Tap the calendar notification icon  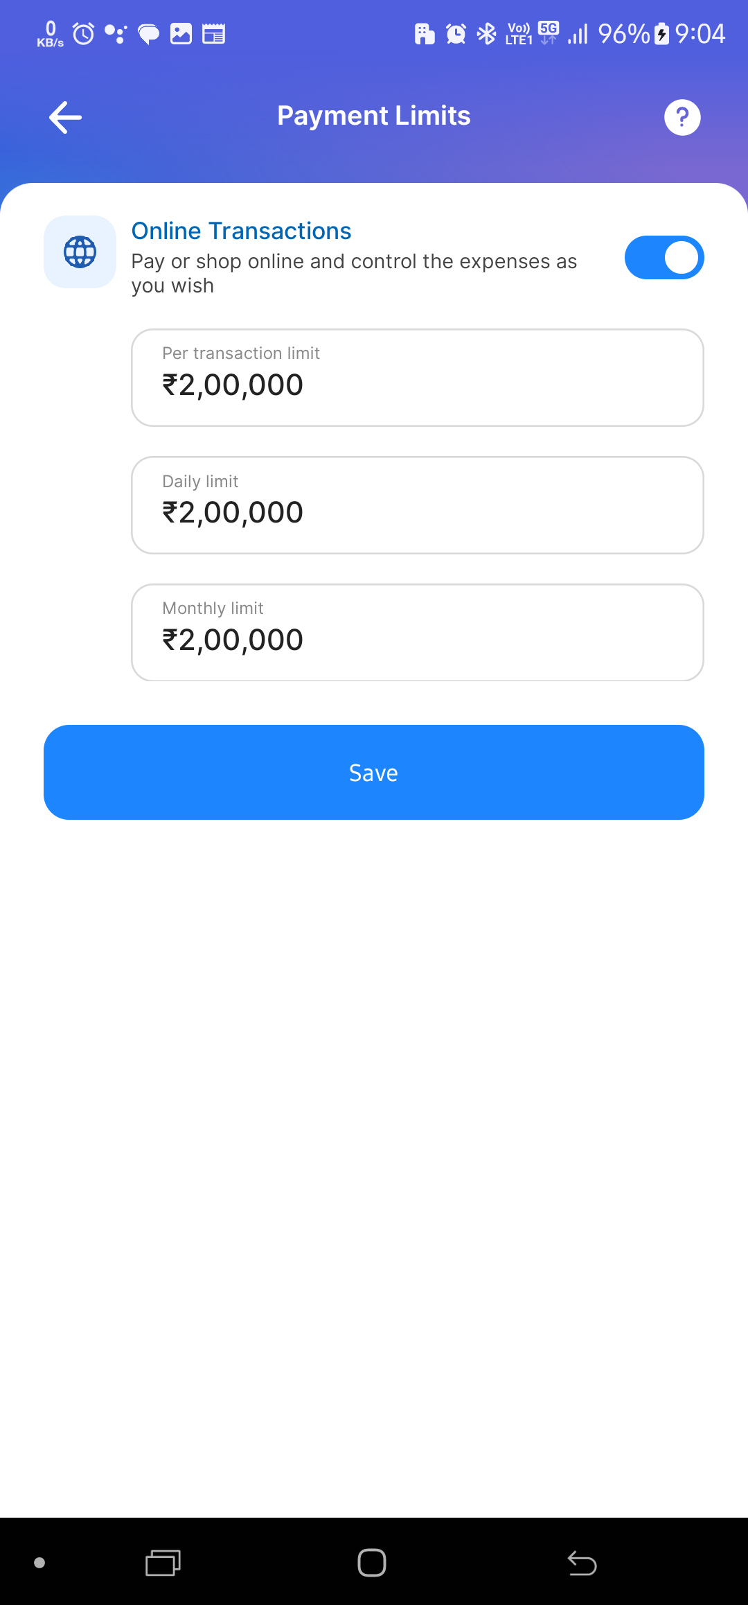click(213, 33)
